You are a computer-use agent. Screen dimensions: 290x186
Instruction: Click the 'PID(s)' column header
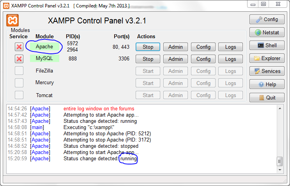click(x=73, y=37)
